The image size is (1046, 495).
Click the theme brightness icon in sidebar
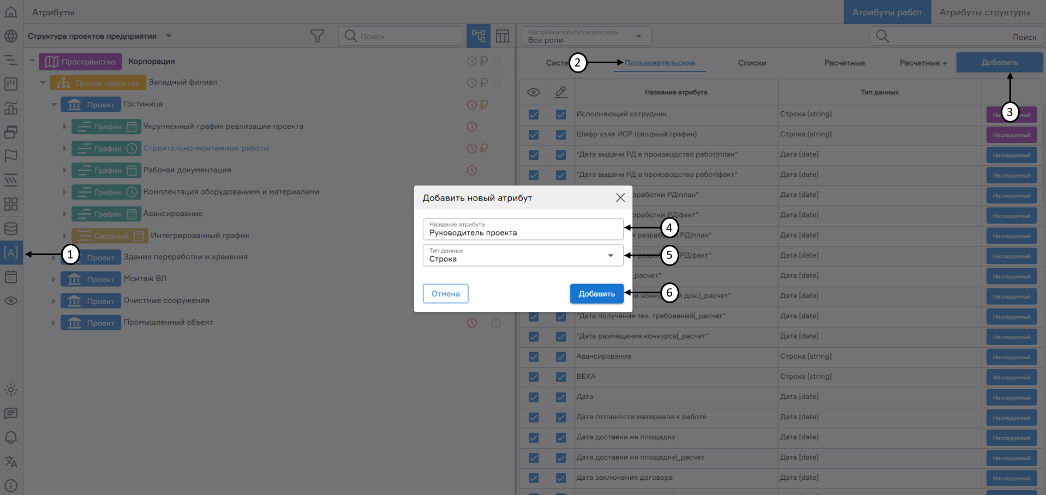10,390
